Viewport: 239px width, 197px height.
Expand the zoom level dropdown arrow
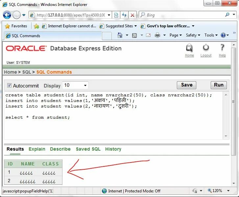(228, 191)
